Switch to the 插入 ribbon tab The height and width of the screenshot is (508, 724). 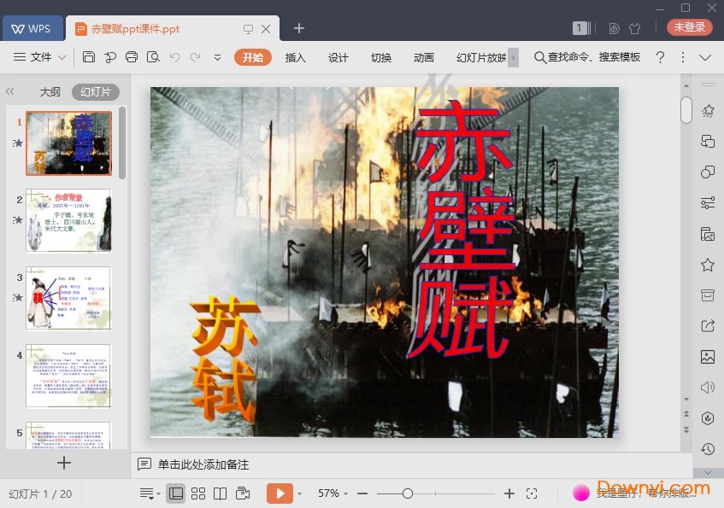tap(295, 58)
